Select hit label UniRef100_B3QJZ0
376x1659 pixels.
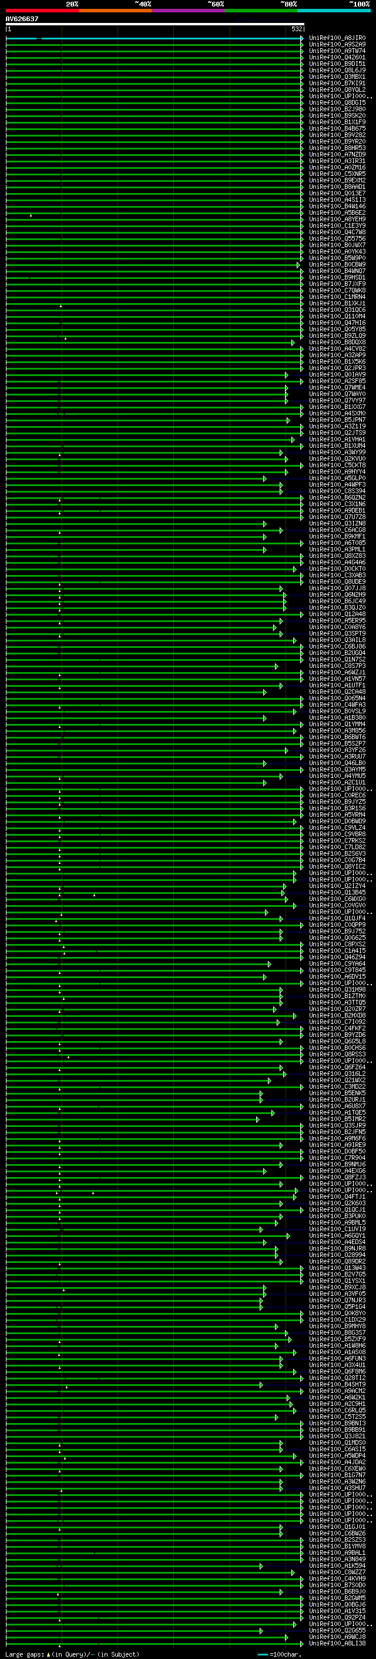(337, 608)
